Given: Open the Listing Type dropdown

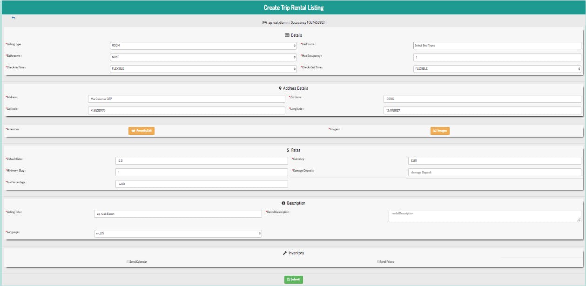Looking at the screenshot, I should coord(203,46).
